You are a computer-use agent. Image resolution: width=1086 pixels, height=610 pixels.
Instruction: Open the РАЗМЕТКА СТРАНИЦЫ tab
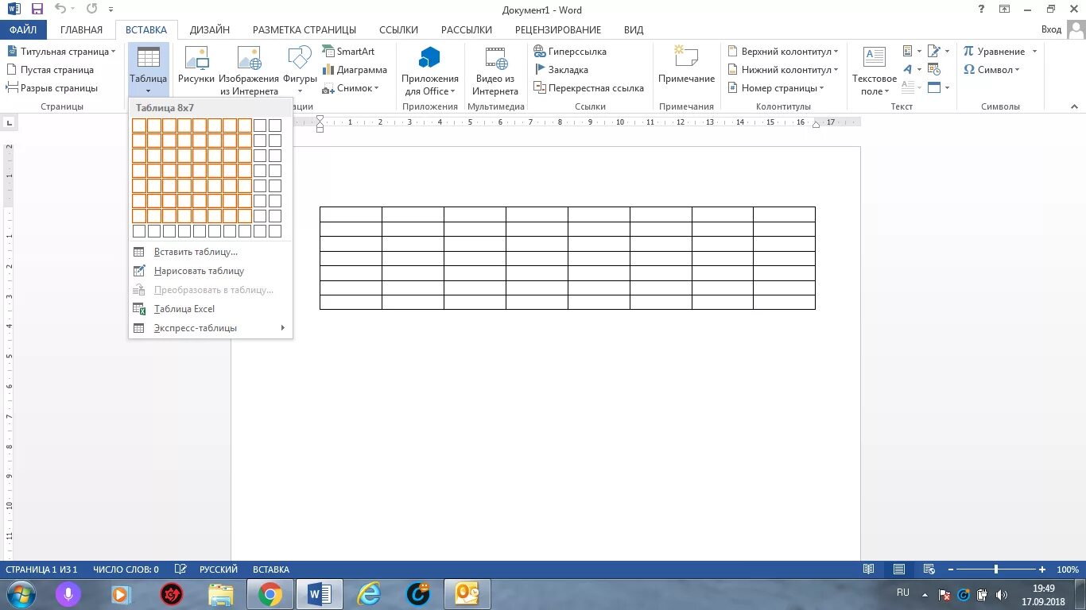(304, 29)
